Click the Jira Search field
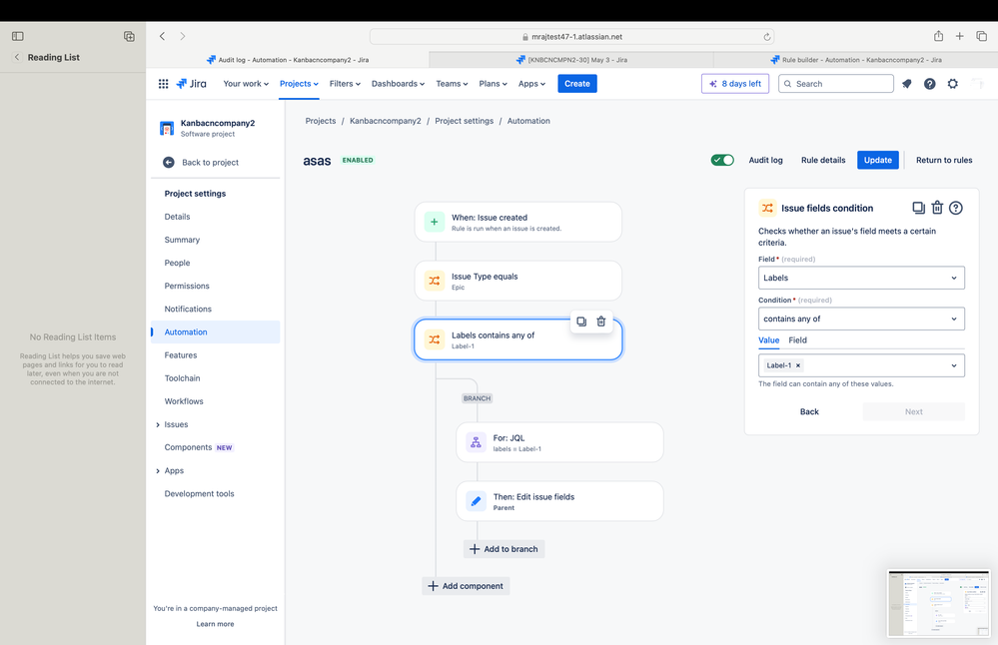Image resolution: width=998 pixels, height=645 pixels. (836, 83)
